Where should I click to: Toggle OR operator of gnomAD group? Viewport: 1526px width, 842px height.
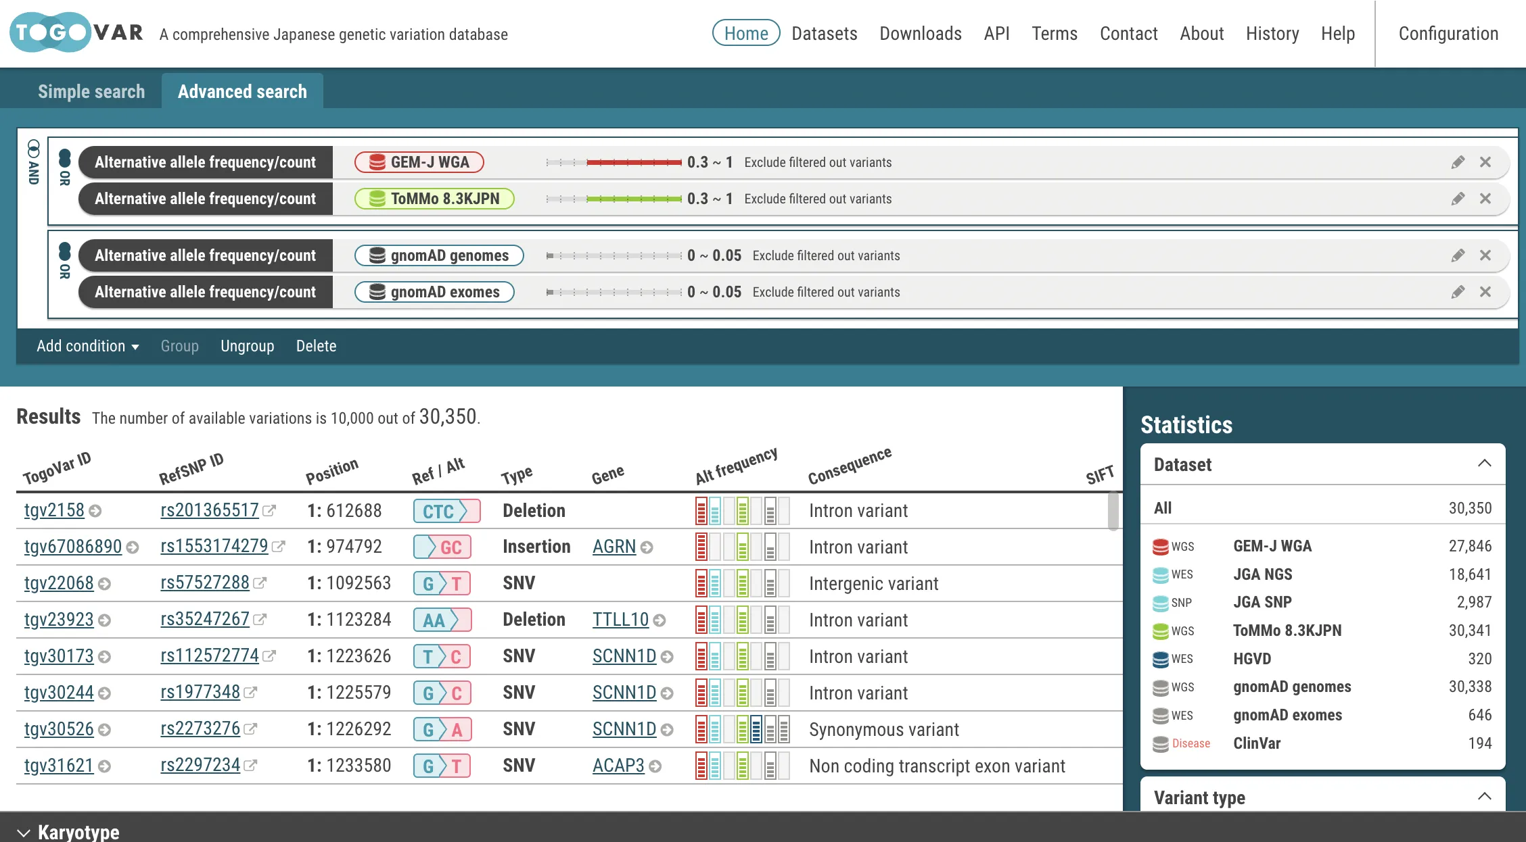65,260
